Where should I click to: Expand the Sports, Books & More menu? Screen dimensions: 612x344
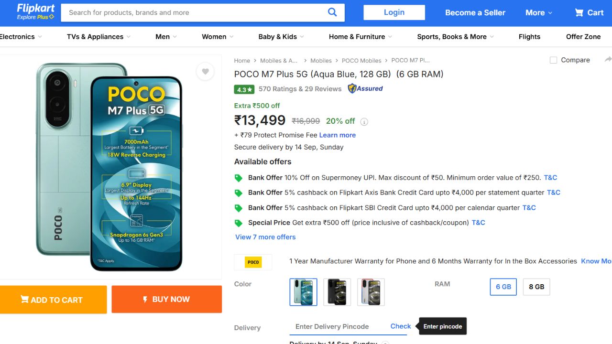[455, 37]
